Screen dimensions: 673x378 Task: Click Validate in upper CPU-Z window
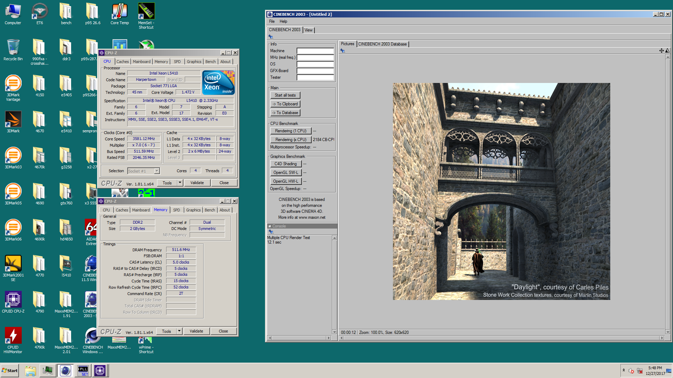[197, 183]
